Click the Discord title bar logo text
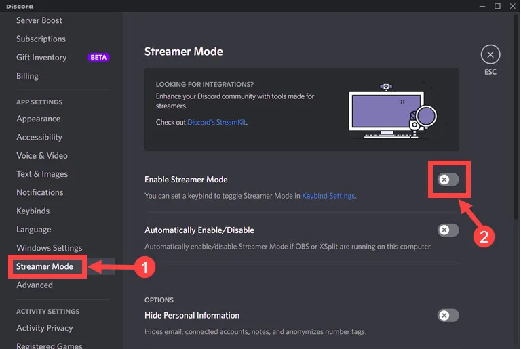 point(20,6)
